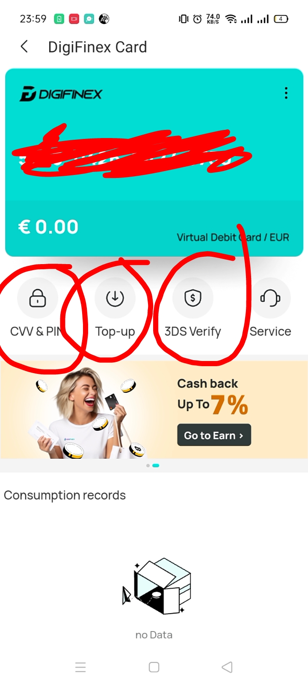
Task: Open the 3DS Verify shield icon
Action: 193,298
